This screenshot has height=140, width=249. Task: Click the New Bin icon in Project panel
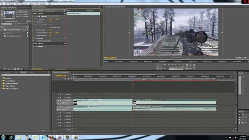point(15,69)
